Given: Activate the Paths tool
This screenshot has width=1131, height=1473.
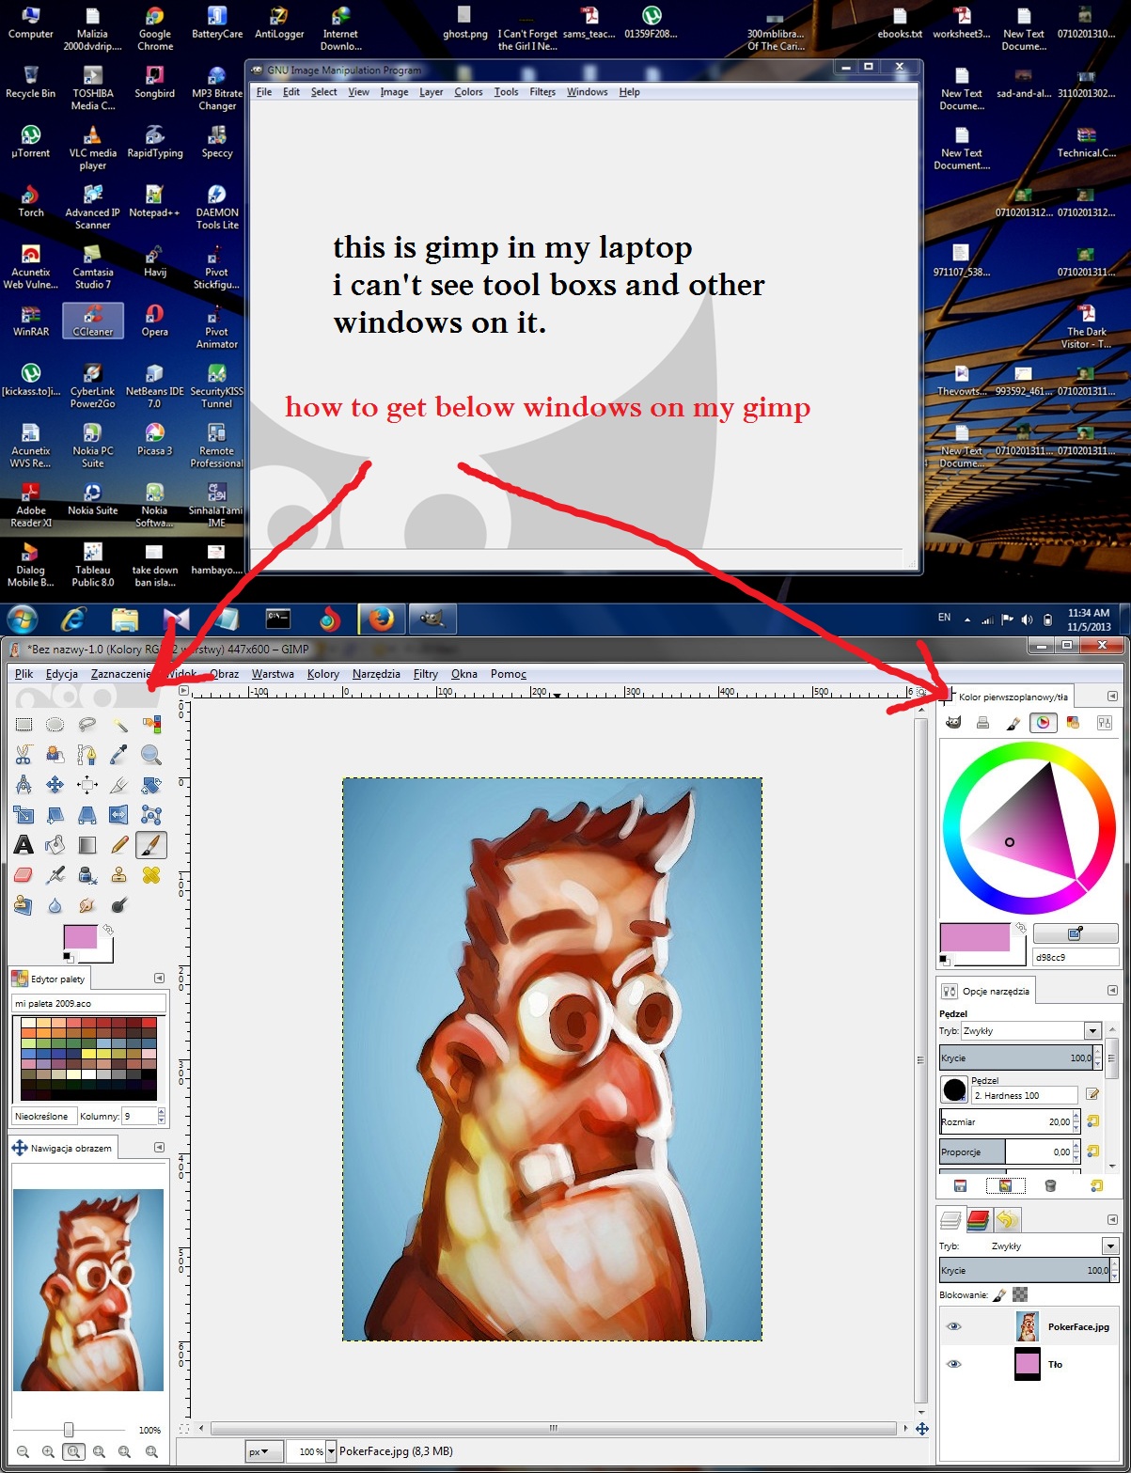Looking at the screenshot, I should pos(87,754).
